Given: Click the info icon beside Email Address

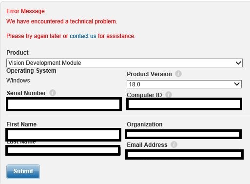Looking at the screenshot, I should (x=174, y=144).
